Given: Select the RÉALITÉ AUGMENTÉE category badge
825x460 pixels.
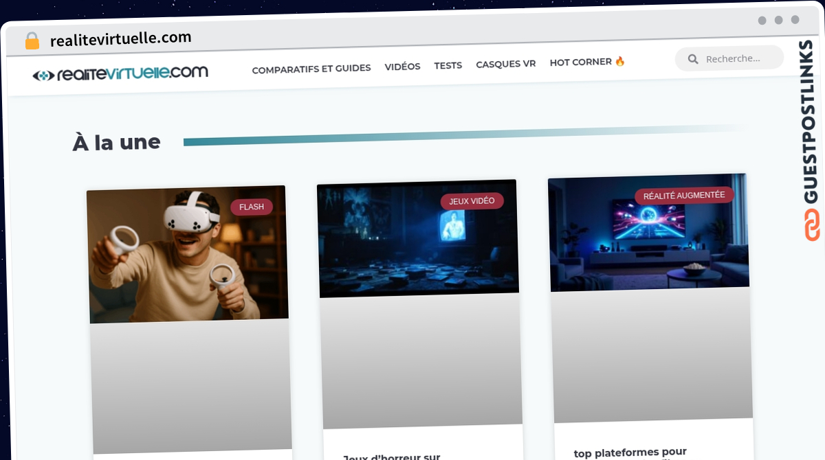Looking at the screenshot, I should (x=684, y=196).
